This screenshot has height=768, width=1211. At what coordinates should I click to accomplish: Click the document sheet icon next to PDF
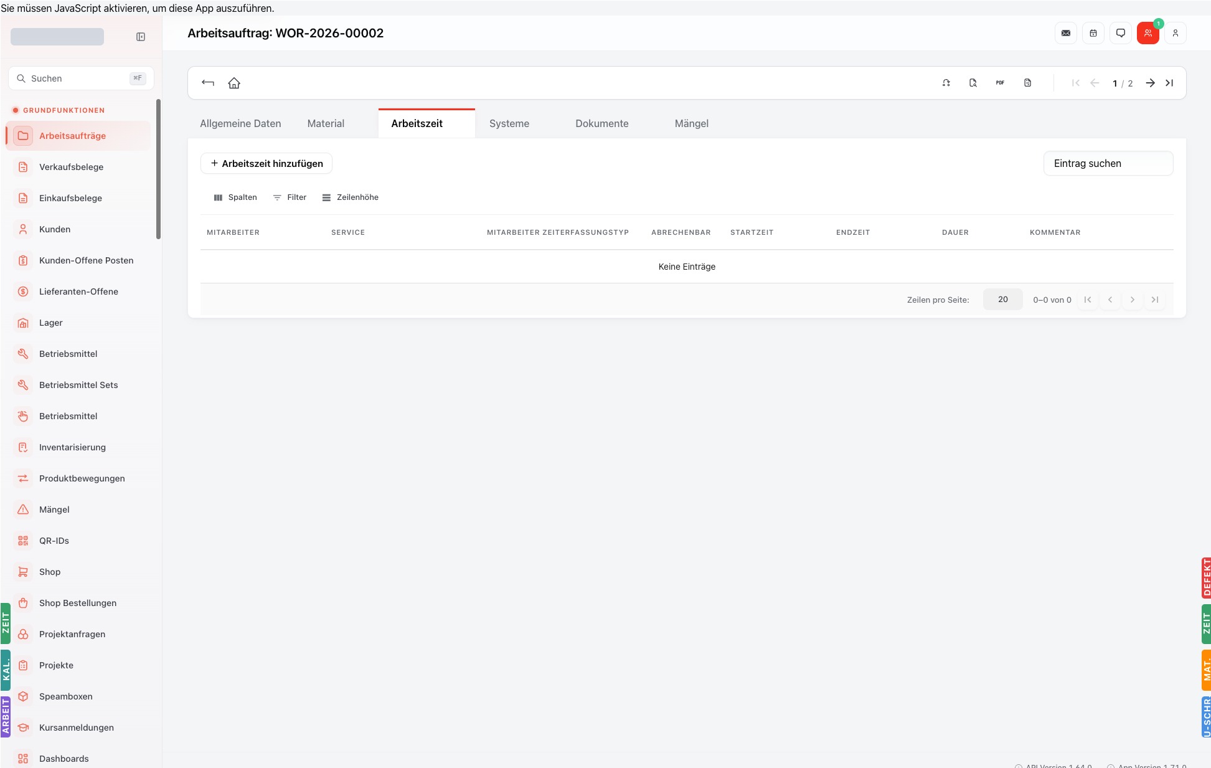[x=1027, y=83]
